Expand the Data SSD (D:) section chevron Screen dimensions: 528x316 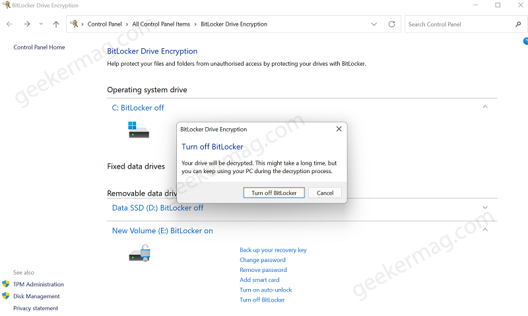click(x=485, y=207)
